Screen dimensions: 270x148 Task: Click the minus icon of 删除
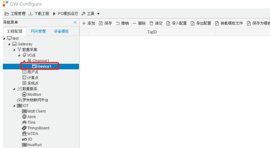coord(135,23)
